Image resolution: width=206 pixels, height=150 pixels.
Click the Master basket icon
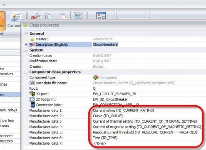coord(32,39)
